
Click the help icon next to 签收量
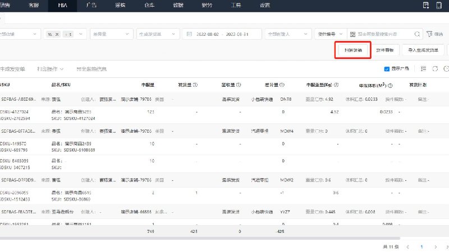[x=239, y=85]
